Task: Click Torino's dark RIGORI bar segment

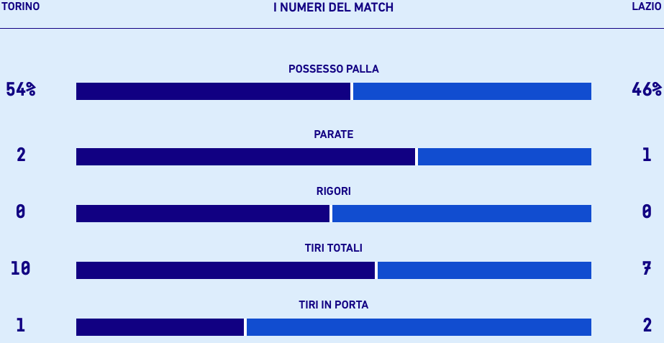Action: [203, 214]
